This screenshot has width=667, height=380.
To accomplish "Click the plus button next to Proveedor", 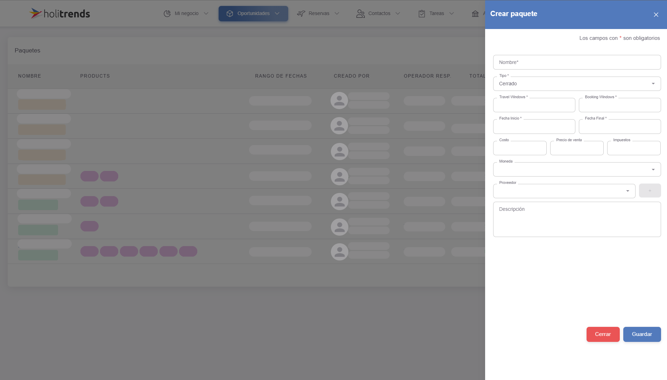I will (x=650, y=191).
